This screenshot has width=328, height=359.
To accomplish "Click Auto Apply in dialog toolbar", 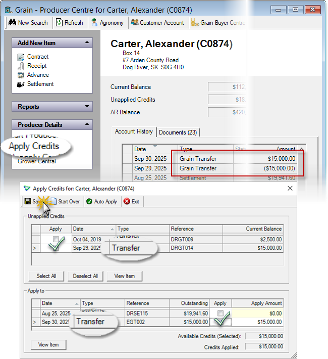I will pyautogui.click(x=102, y=201).
